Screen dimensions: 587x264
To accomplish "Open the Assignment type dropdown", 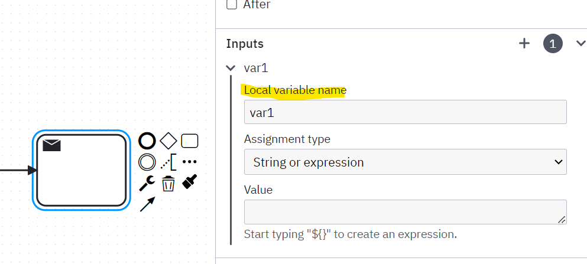I will [x=405, y=162].
